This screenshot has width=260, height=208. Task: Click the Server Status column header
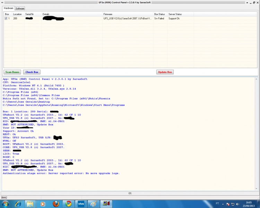[x=181, y=14]
